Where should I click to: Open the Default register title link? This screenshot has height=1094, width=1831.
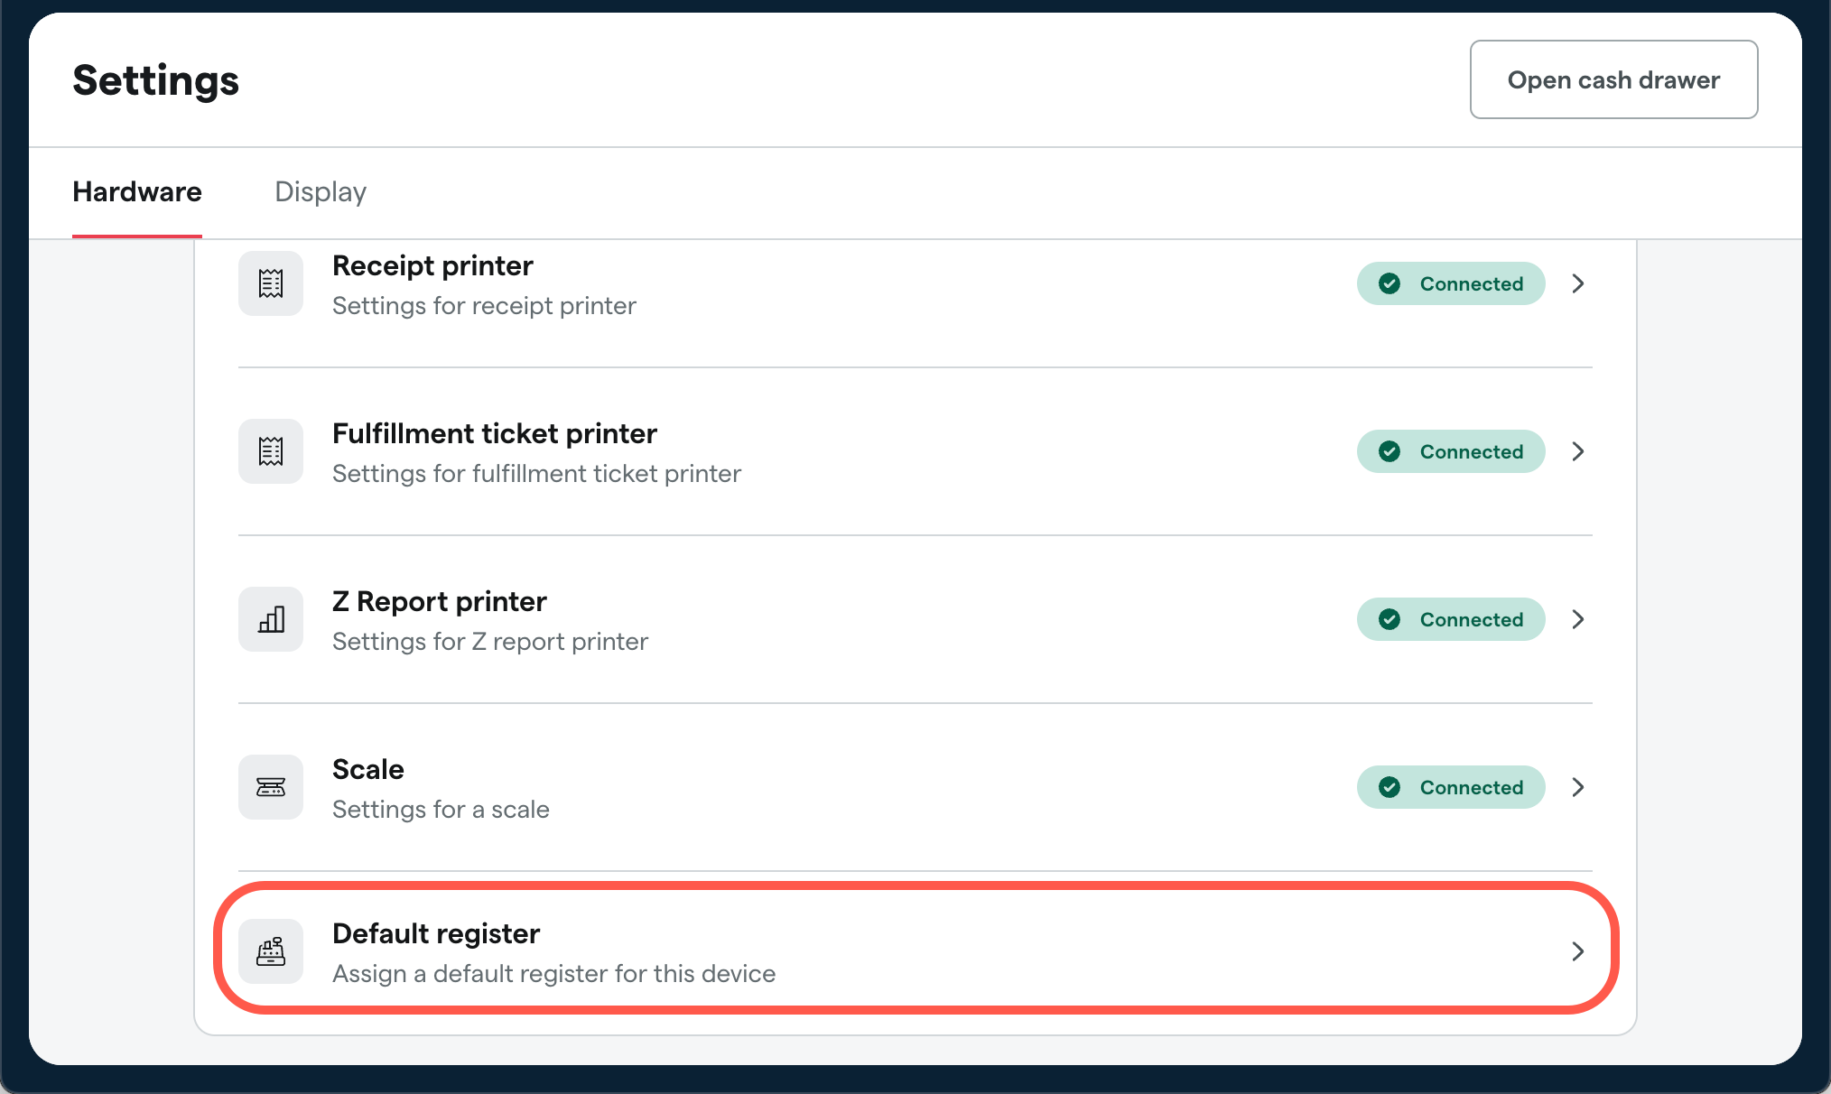(x=436, y=933)
